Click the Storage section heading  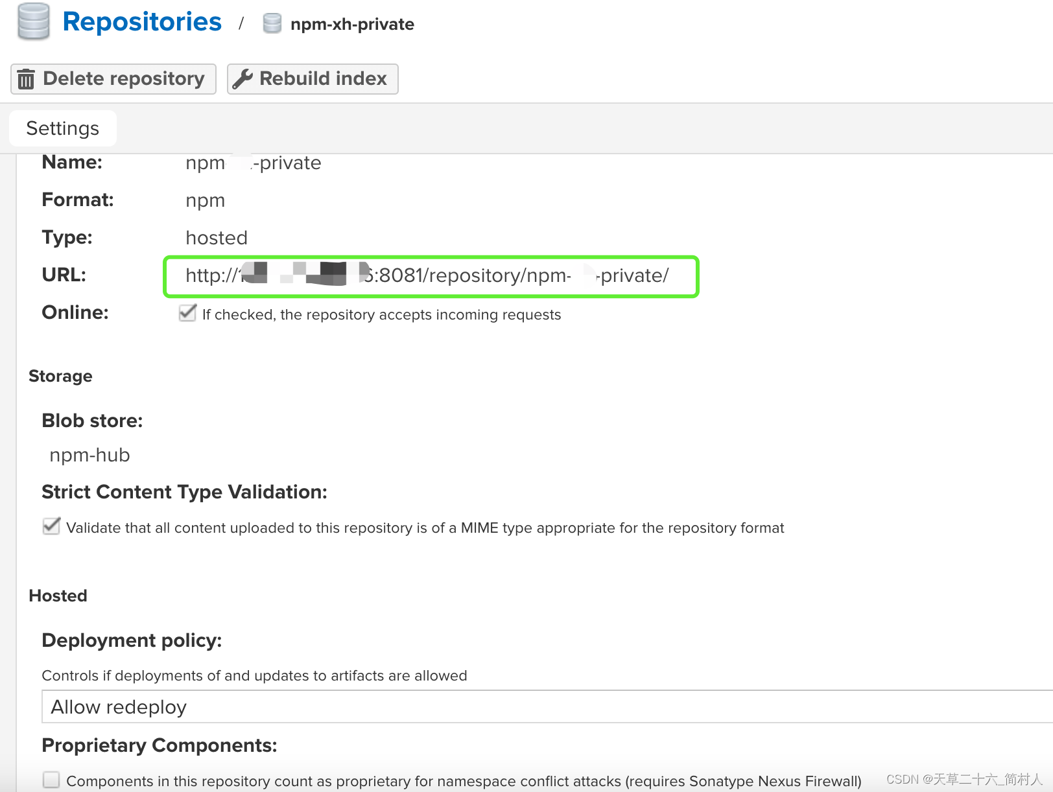click(61, 377)
